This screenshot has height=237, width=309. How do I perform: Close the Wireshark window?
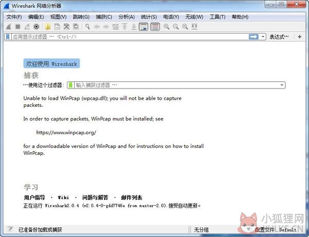tap(297, 4)
